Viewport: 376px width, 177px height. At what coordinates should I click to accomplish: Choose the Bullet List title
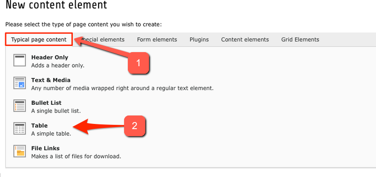click(x=46, y=103)
